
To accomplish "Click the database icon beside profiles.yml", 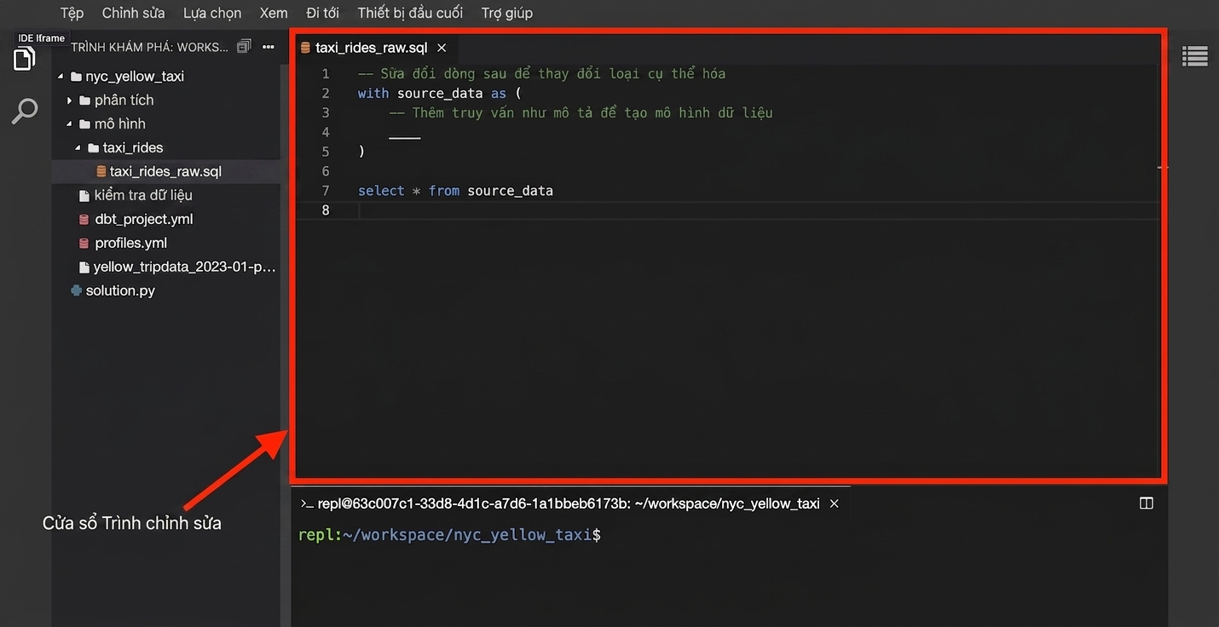I will point(84,243).
